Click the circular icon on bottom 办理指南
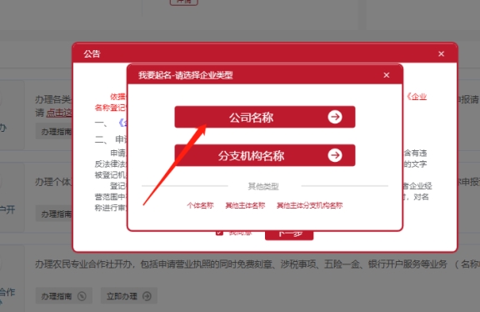This screenshot has width=480, height=312. [82, 296]
